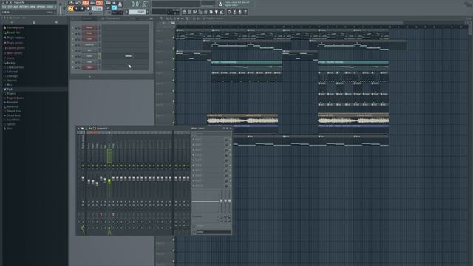Click the Track 1 label in playlist
Image resolution: width=473 pixels, height=266 pixels.
[160, 30]
